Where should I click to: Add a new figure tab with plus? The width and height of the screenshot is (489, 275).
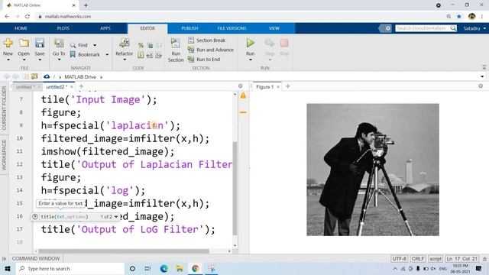tap(288, 86)
